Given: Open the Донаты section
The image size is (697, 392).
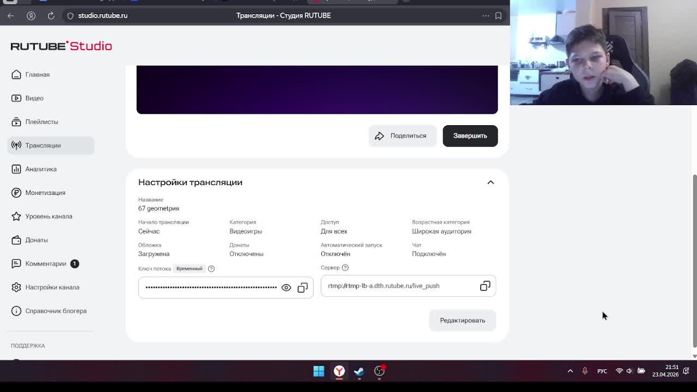Looking at the screenshot, I should [x=51, y=240].
